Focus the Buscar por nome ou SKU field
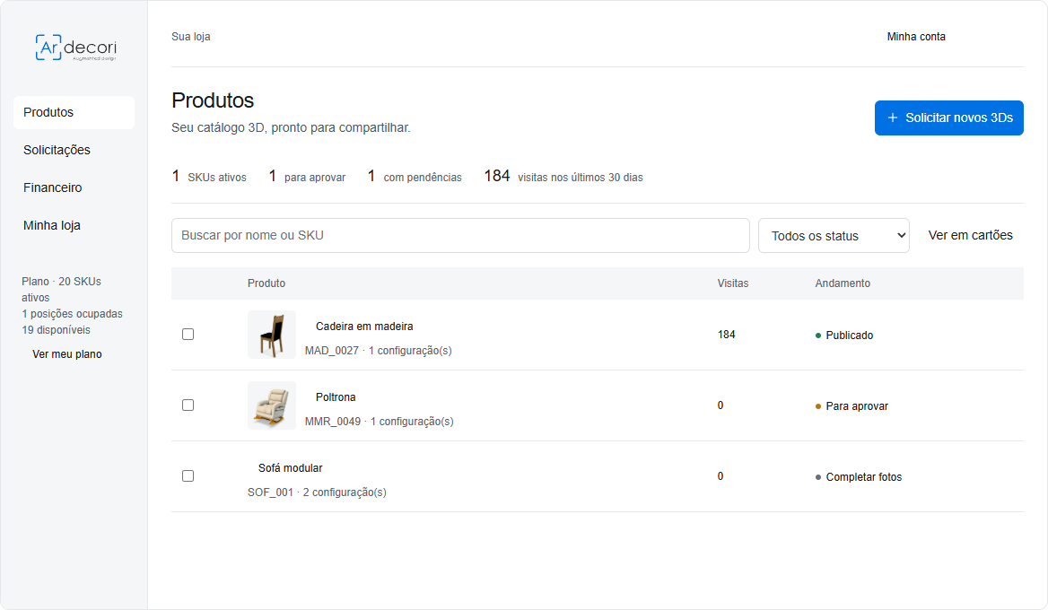 (459, 235)
